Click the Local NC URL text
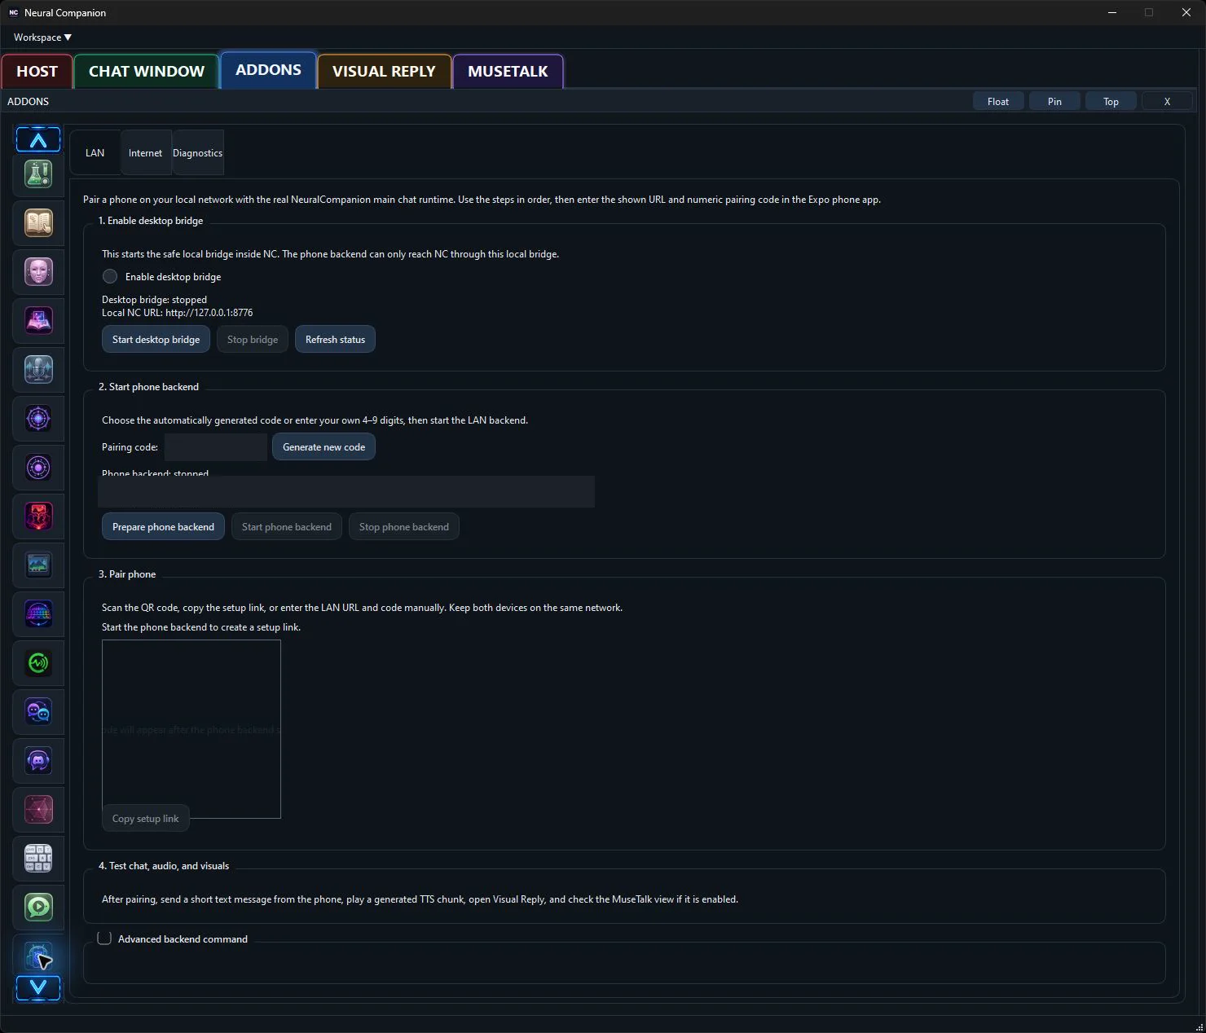This screenshot has width=1206, height=1033. 177,312
